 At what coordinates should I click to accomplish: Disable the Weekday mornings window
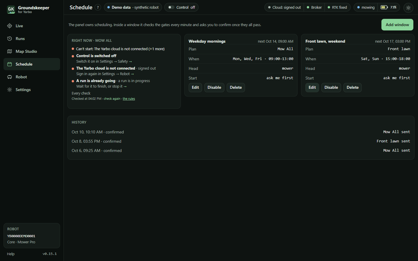pos(214,88)
